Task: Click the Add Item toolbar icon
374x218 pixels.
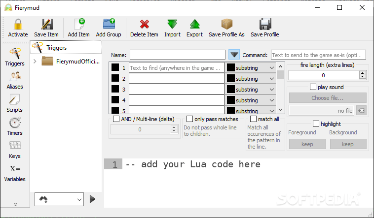Action: (79, 24)
